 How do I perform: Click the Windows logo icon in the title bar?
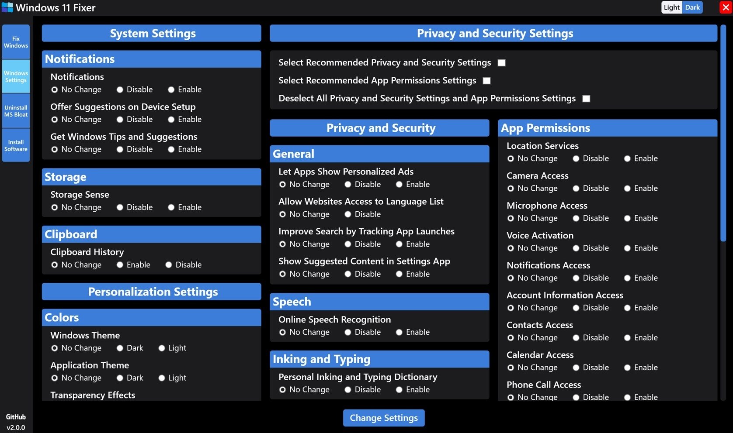click(x=7, y=7)
